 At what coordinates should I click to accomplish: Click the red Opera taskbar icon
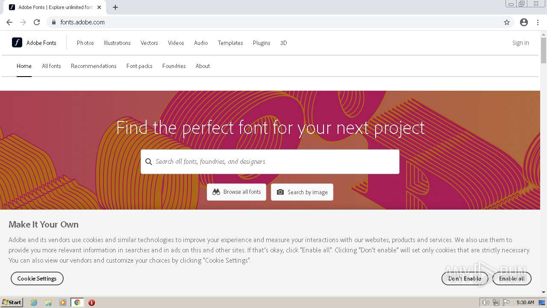tap(91, 302)
